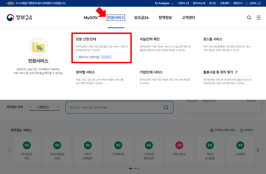
Task: Expand the for foreigner dropdown
Action: (x=164, y=3)
